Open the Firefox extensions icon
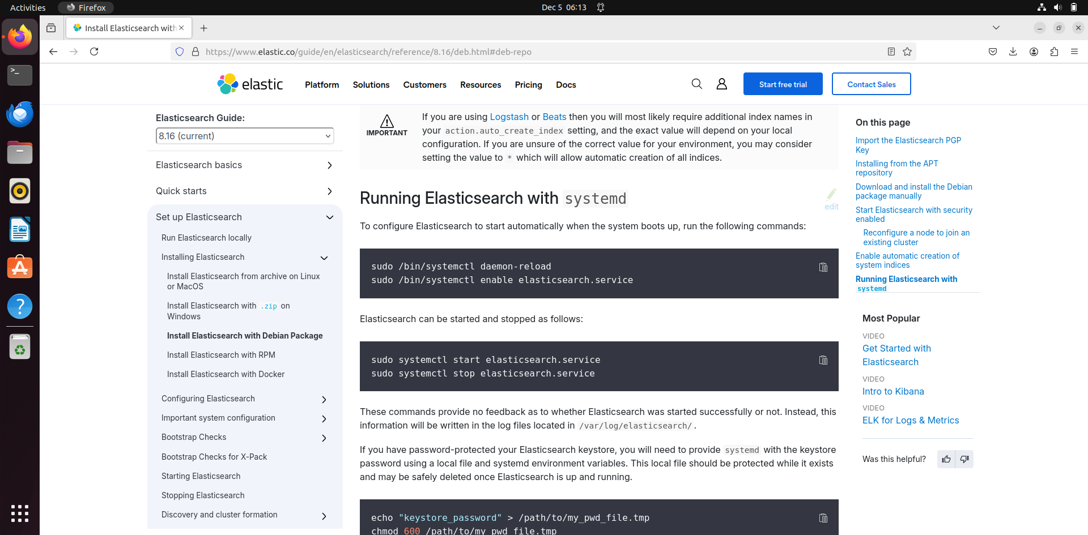 pos(1054,52)
